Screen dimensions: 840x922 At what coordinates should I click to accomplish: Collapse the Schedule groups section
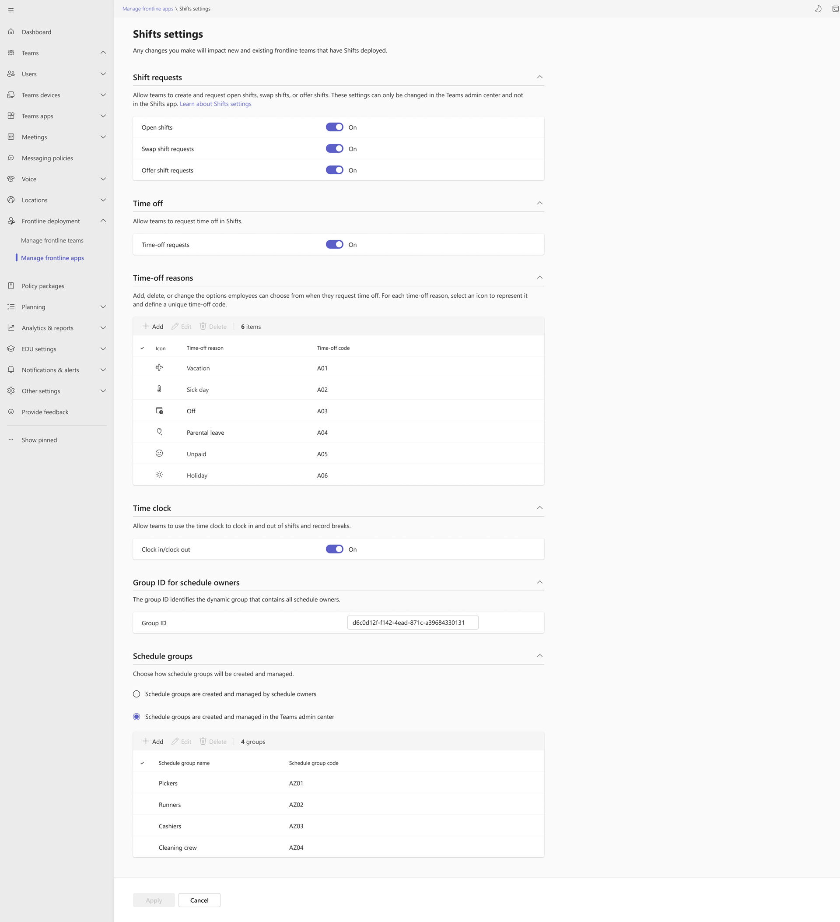pyautogui.click(x=539, y=656)
